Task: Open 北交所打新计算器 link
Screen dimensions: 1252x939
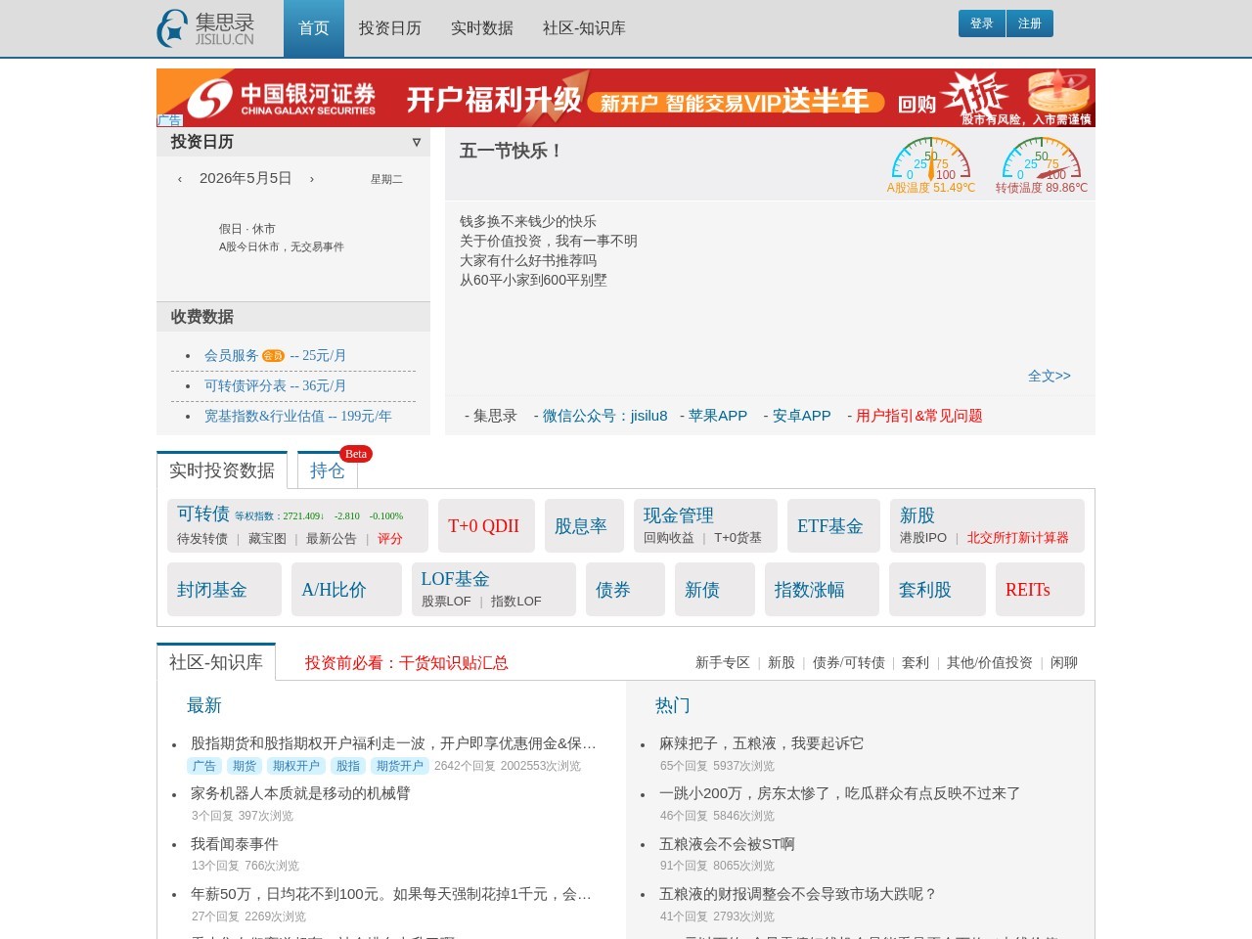Action: 1018,538
